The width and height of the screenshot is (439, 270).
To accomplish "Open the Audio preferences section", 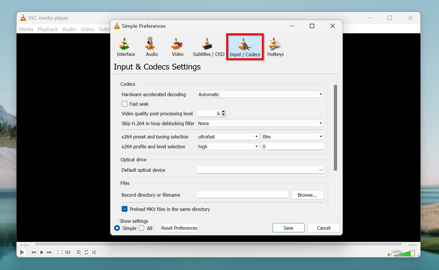I will pyautogui.click(x=151, y=46).
